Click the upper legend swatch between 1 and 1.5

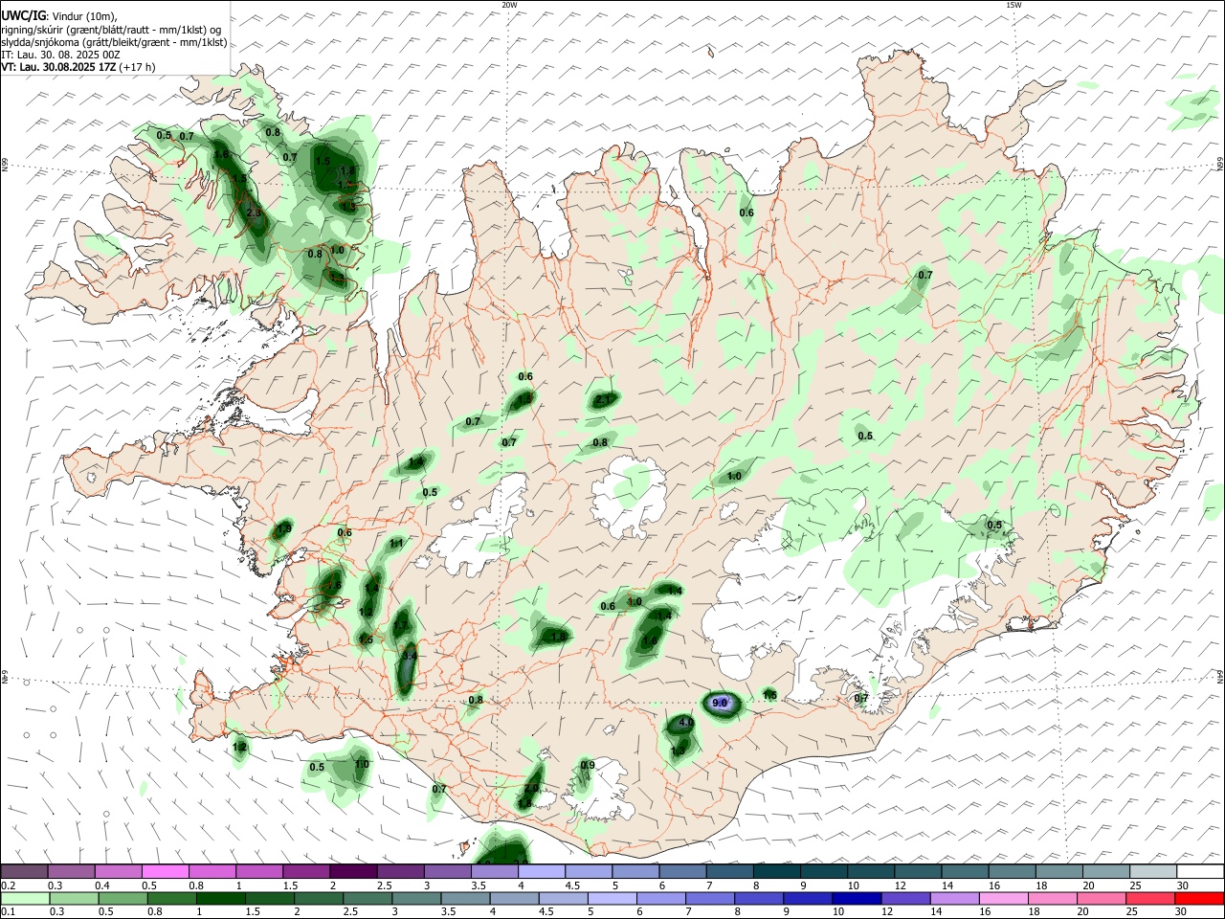tap(258, 871)
